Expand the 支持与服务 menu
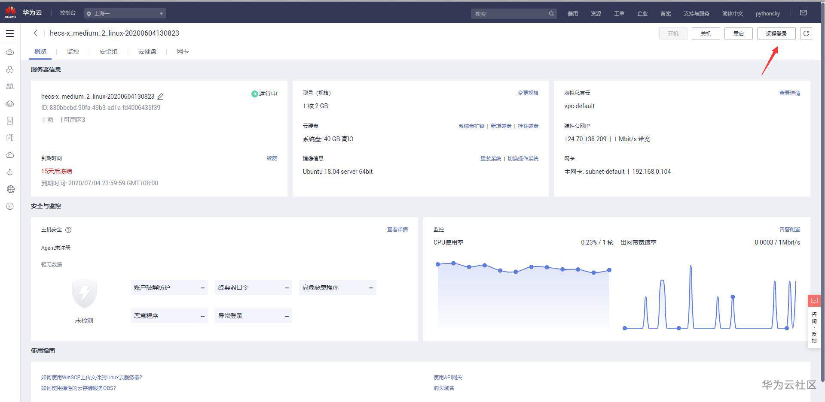 click(x=696, y=14)
